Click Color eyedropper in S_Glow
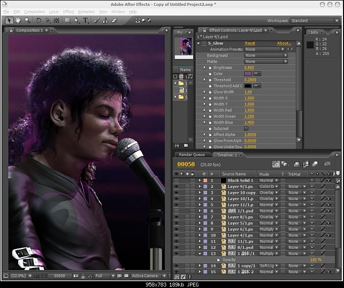Viewport: 344px width, 288px height. point(257,74)
